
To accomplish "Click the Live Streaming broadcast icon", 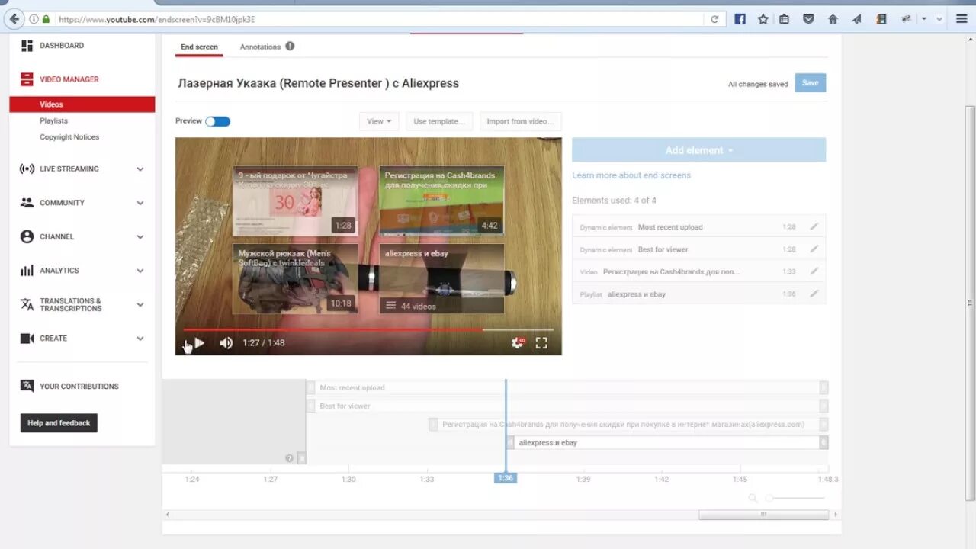I will 27,169.
